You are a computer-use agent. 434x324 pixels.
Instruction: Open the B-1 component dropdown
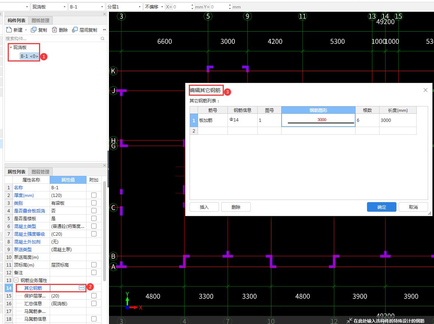pos(102,7)
